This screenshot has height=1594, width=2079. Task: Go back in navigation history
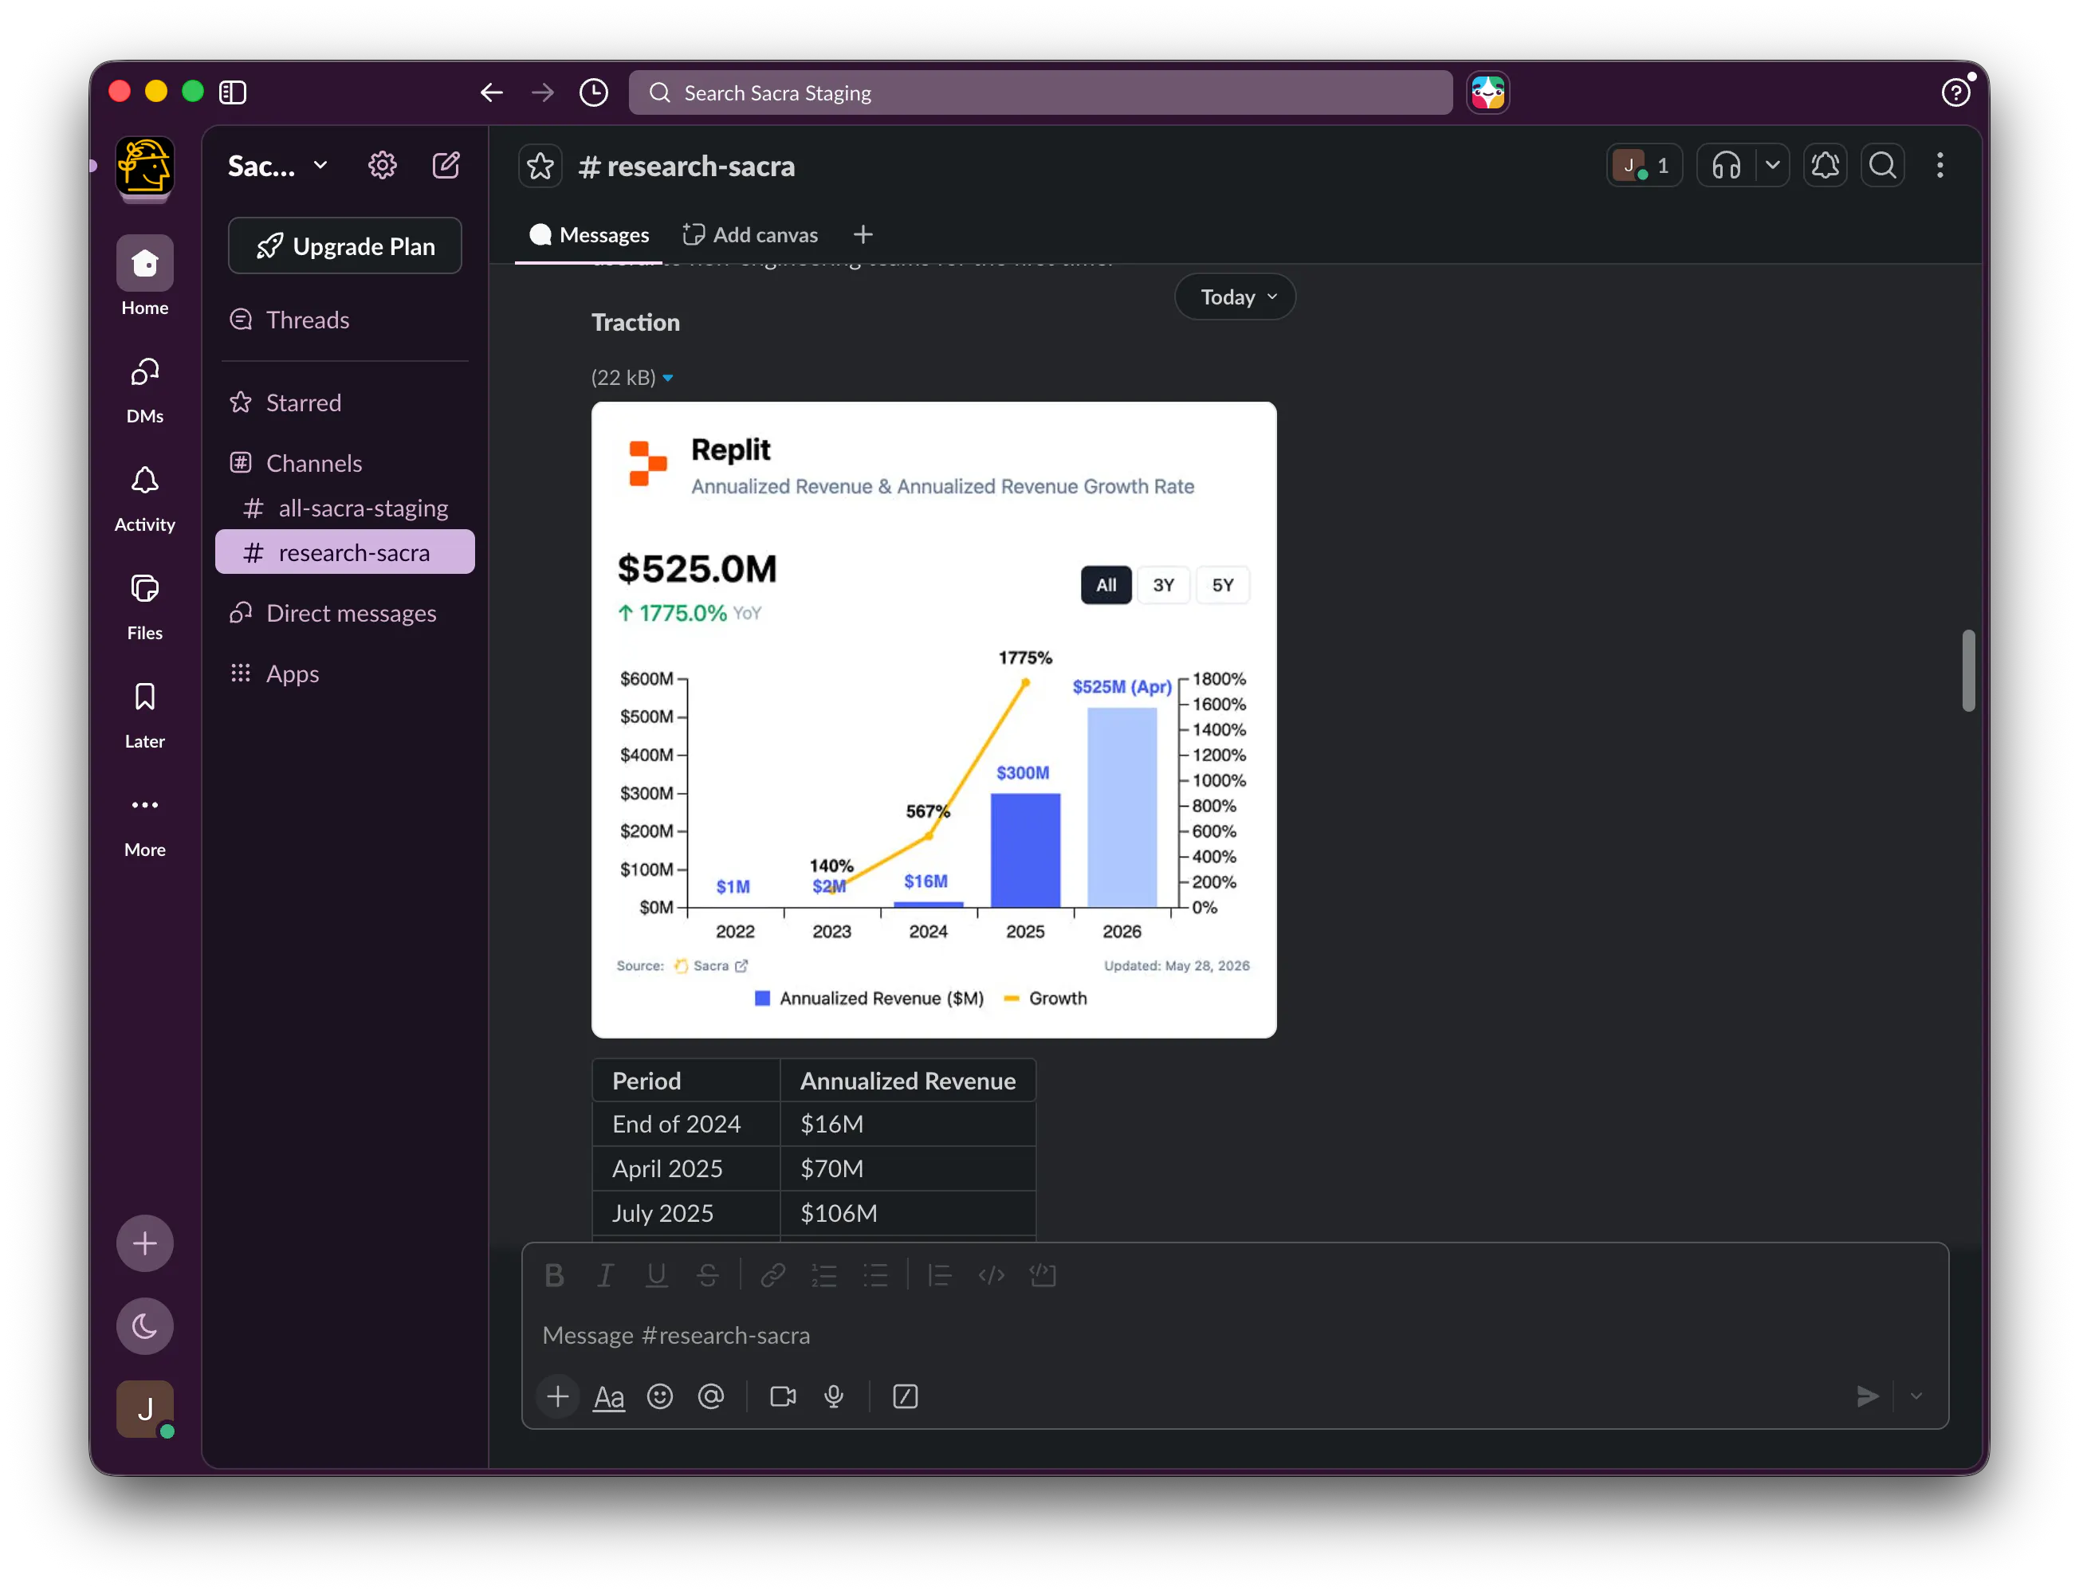[492, 92]
